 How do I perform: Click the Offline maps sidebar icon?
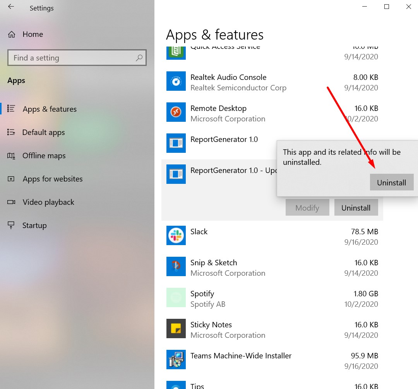[11, 156]
